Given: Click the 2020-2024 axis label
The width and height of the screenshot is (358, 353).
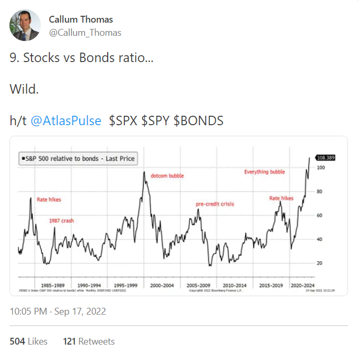Looking at the screenshot, I should (x=303, y=285).
